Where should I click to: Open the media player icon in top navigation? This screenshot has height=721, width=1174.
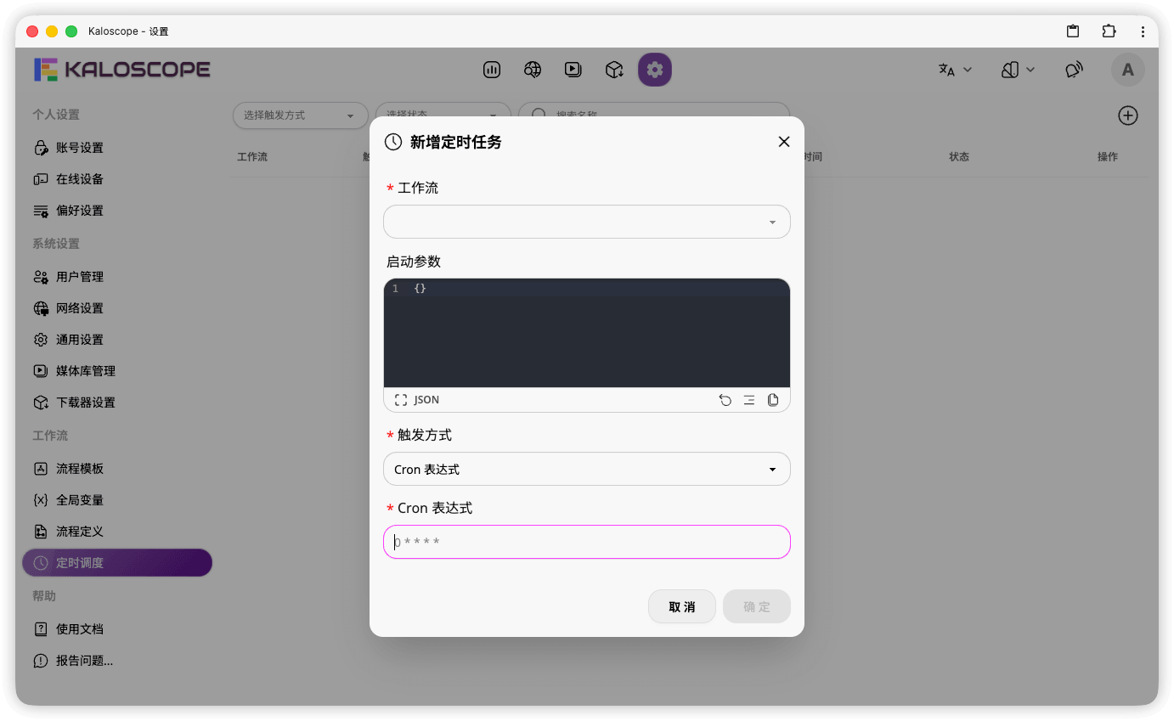pos(573,70)
